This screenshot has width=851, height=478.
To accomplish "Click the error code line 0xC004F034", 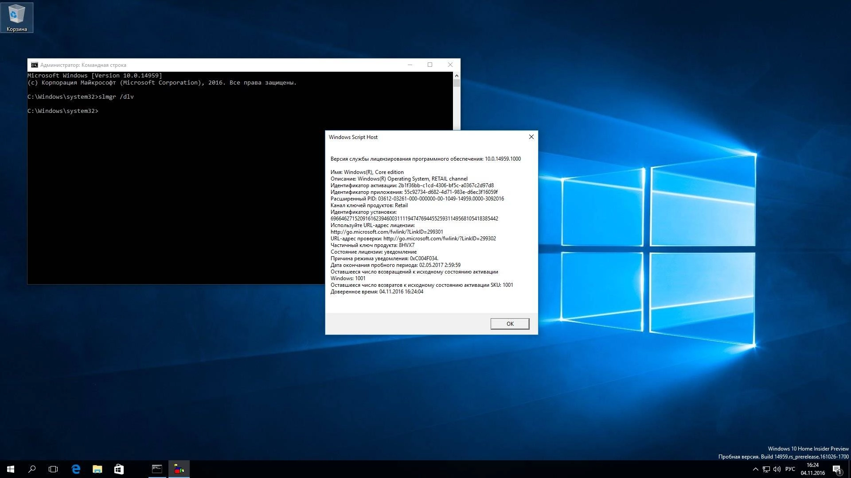I will pos(385,258).
